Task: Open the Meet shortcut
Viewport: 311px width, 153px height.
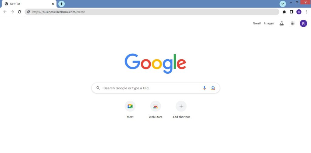Action: pyautogui.click(x=130, y=110)
